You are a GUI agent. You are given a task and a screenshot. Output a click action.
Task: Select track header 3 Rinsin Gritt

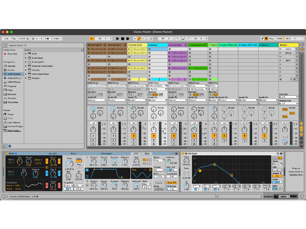pyautogui.click(x=137, y=45)
